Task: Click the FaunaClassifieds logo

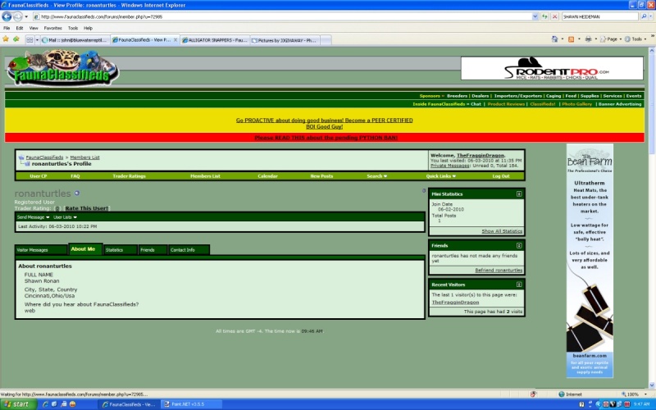Action: pyautogui.click(x=63, y=68)
